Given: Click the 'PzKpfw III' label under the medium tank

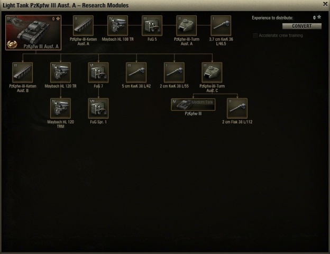Looking at the screenshot, I should click(x=193, y=114).
